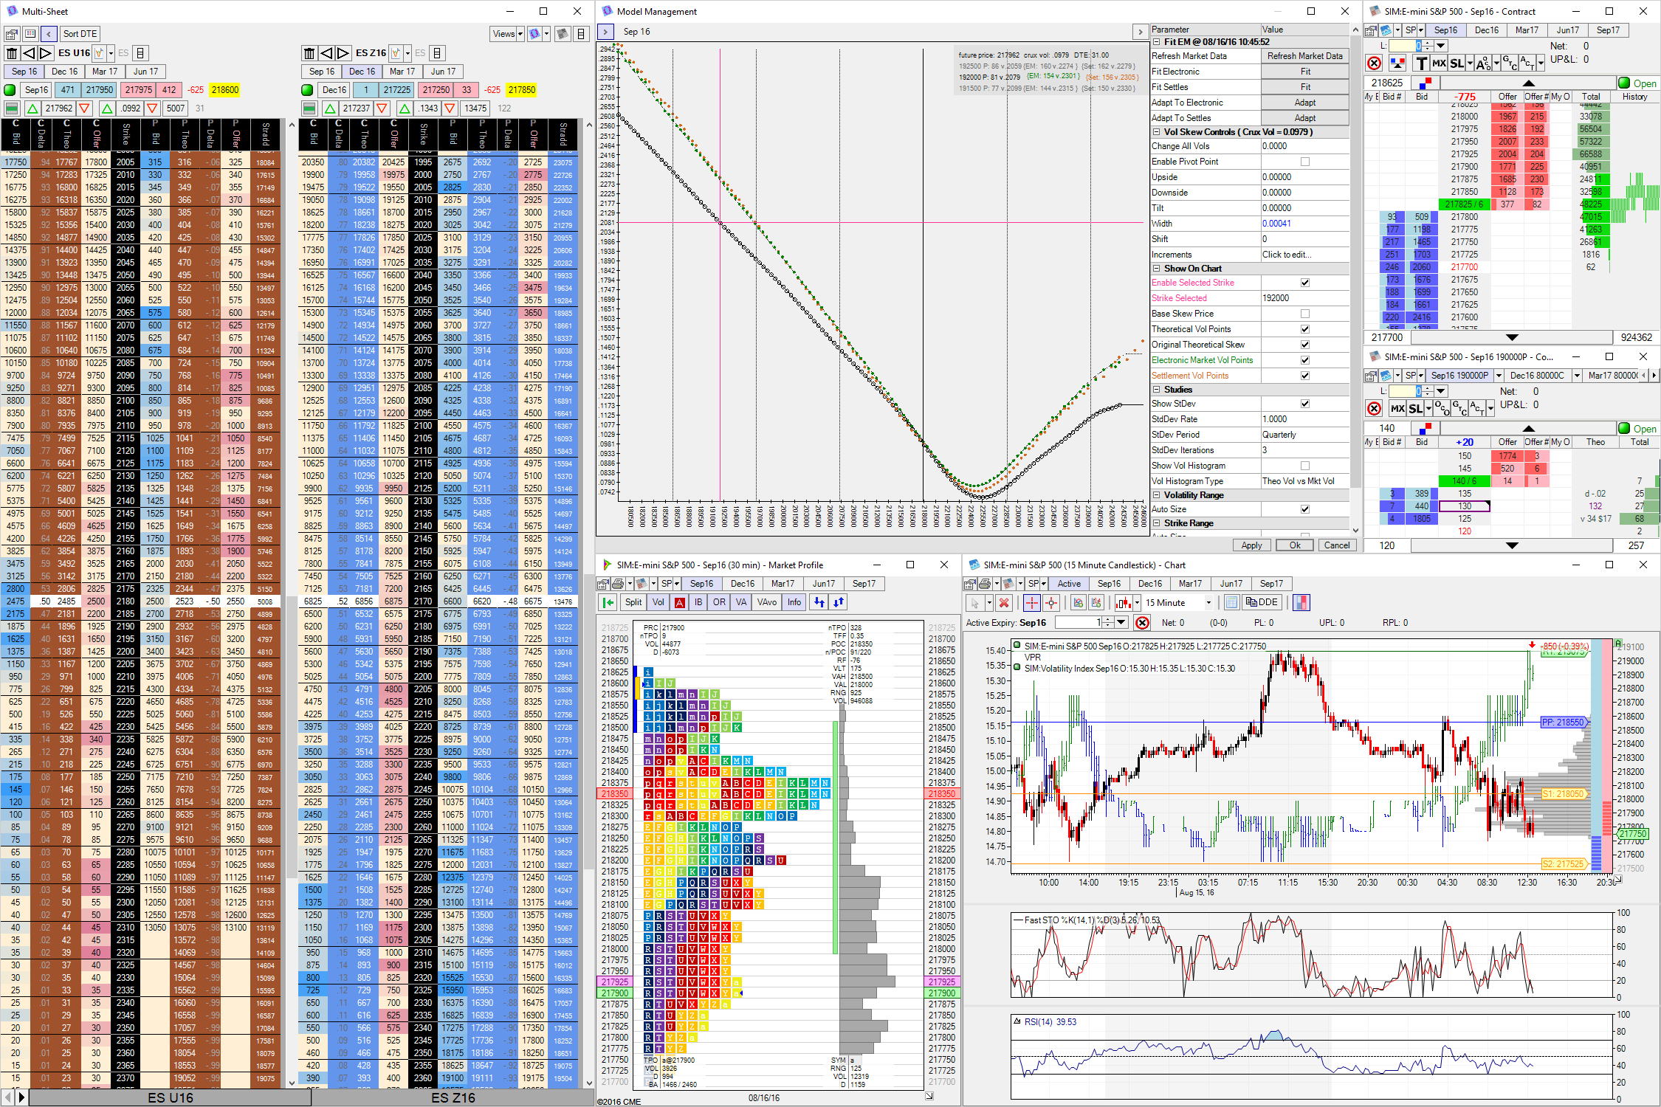Select the Sep16 tab in Multi-Sheet panel

coord(21,72)
